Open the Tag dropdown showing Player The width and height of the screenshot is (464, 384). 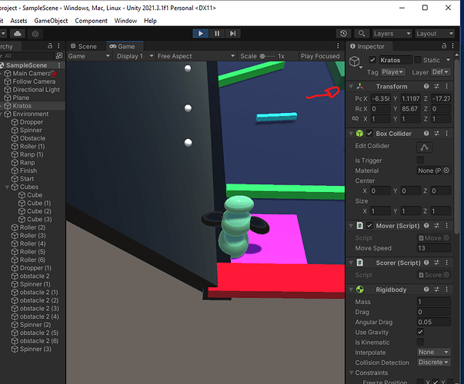click(x=392, y=72)
